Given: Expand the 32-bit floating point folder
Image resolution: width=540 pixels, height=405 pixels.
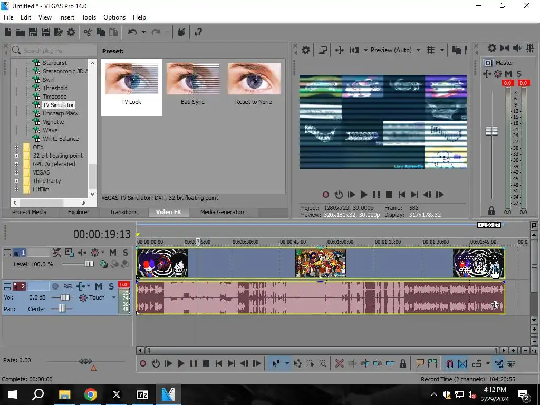Looking at the screenshot, I should pyautogui.click(x=16, y=156).
